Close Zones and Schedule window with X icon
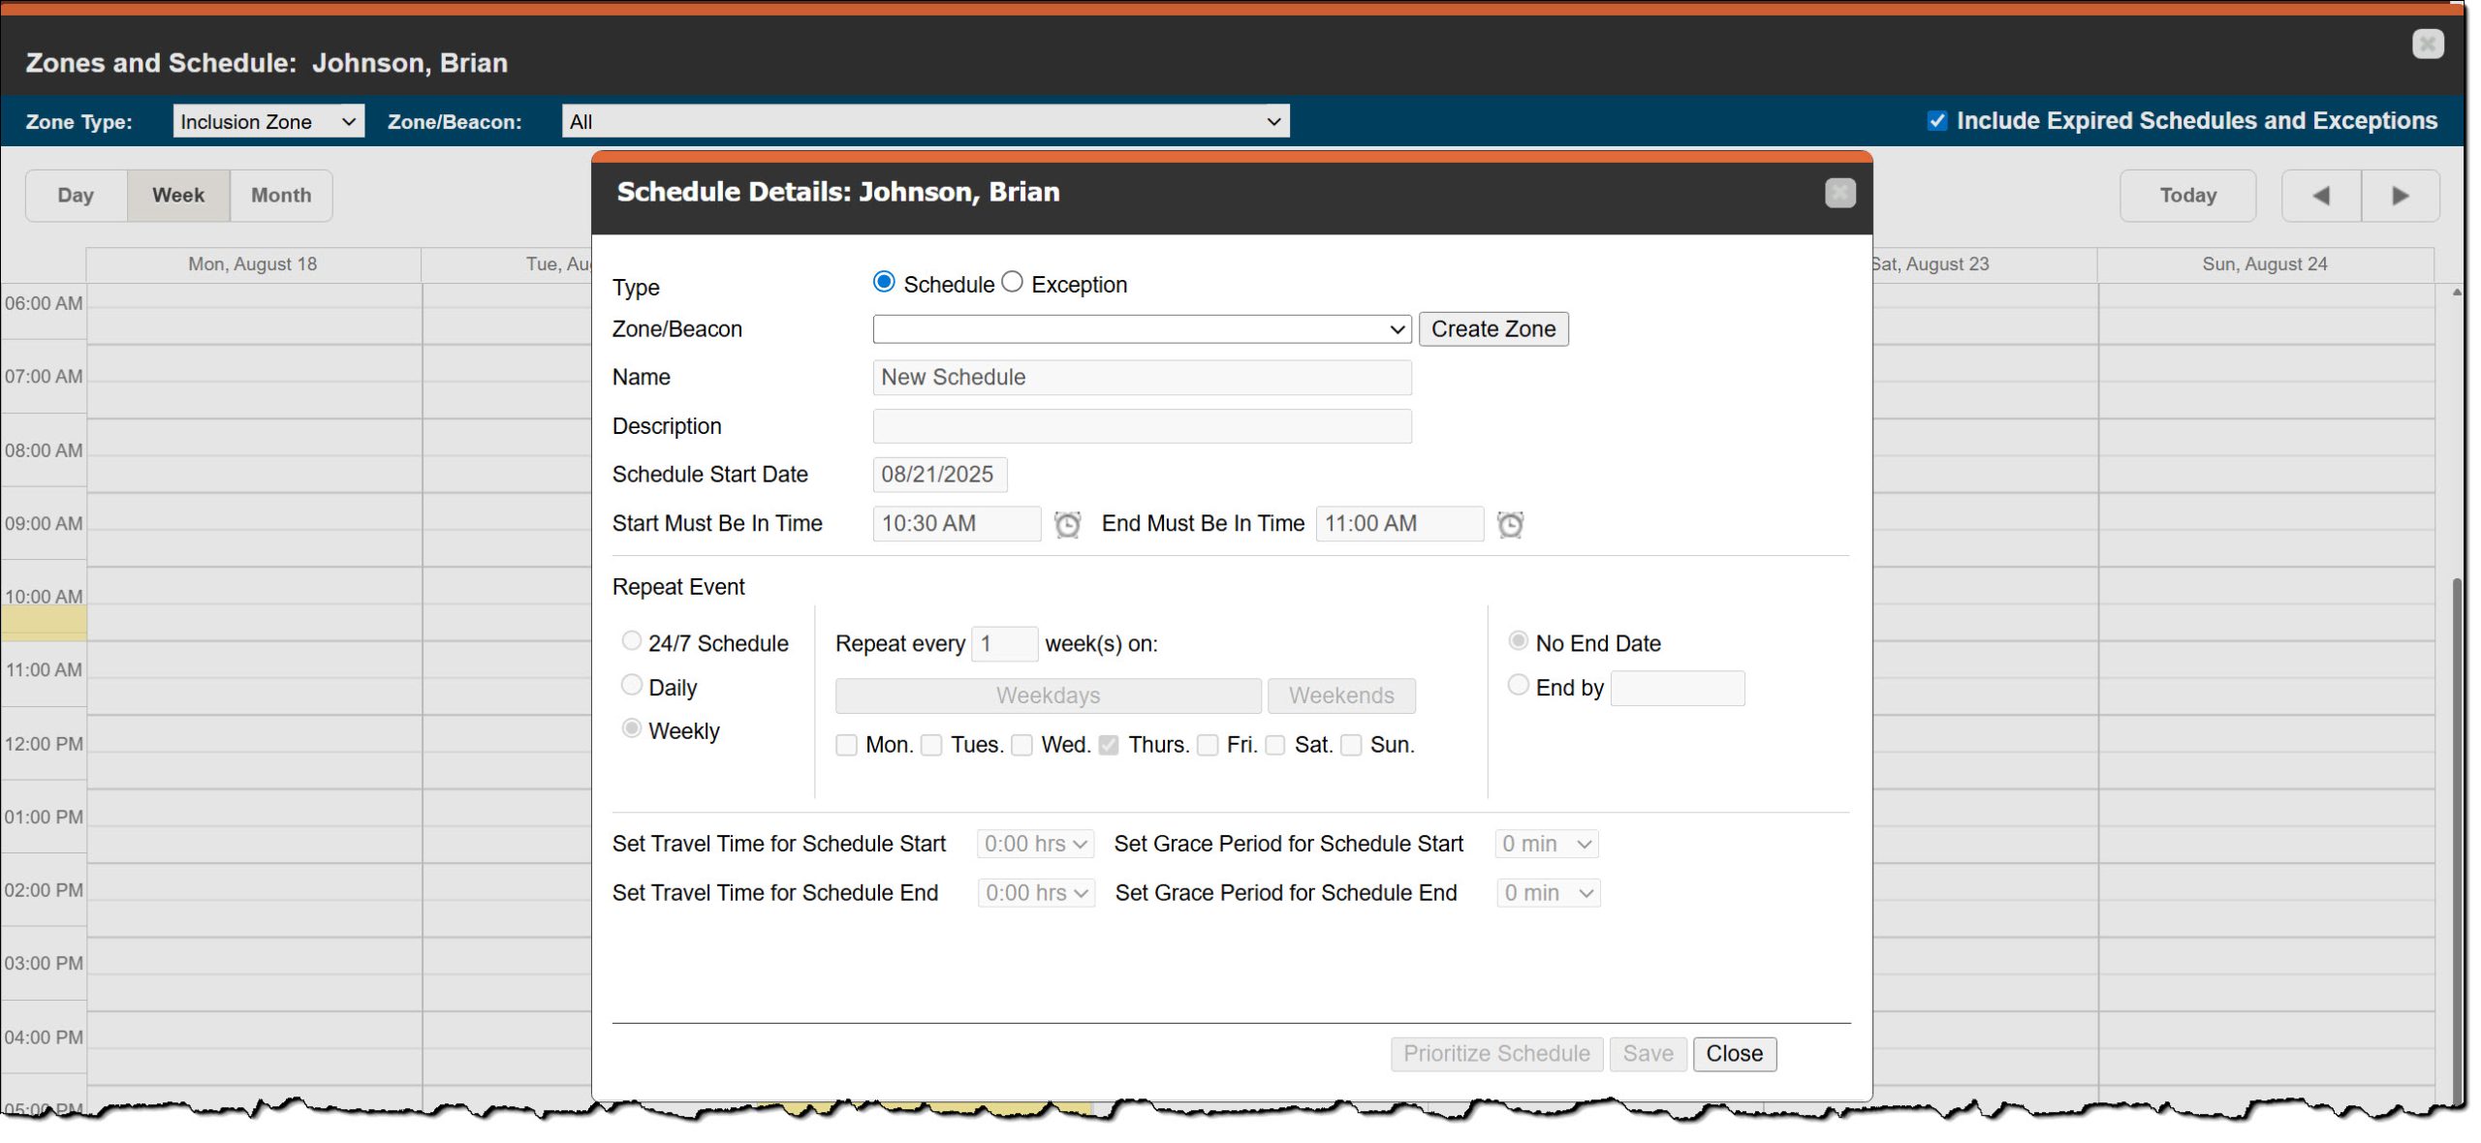Viewport: 2481px width, 1143px height. [2427, 44]
